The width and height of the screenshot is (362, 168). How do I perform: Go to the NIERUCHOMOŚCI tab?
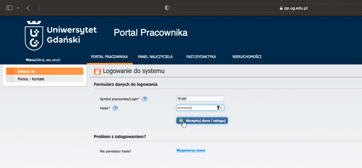tap(247, 57)
